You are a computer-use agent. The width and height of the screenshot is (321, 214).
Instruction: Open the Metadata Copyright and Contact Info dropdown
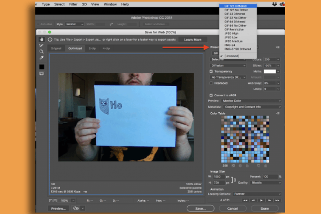(252, 107)
